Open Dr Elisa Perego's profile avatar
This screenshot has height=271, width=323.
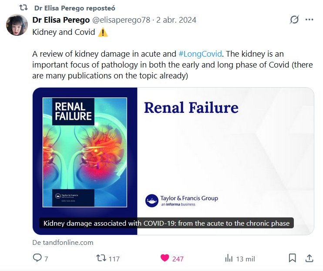coord(17,25)
